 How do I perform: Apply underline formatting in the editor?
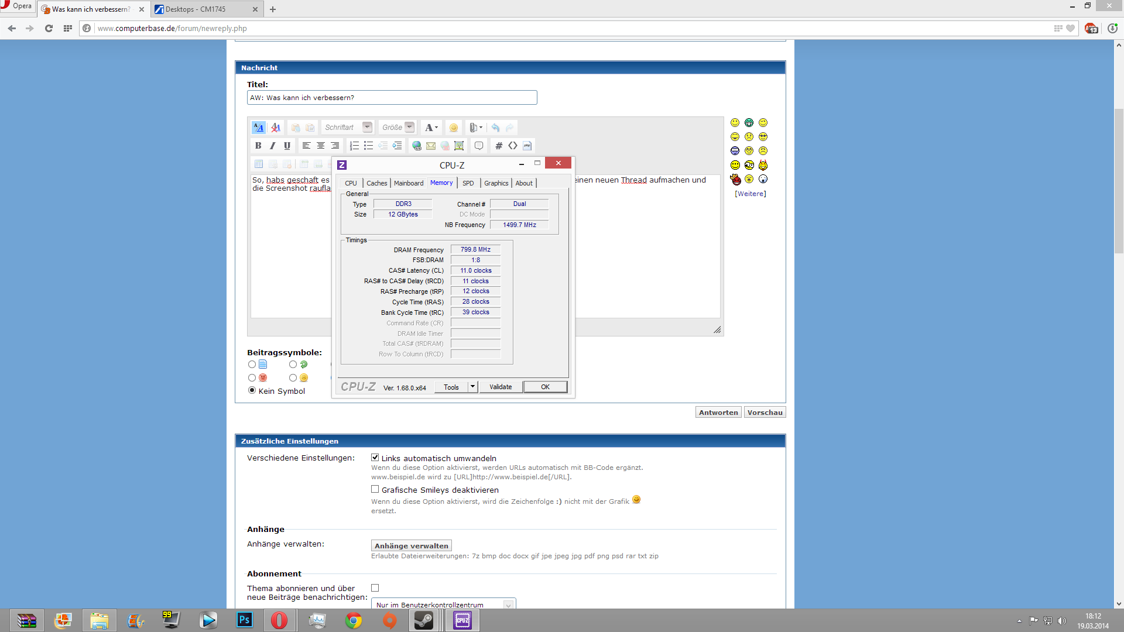pyautogui.click(x=287, y=146)
